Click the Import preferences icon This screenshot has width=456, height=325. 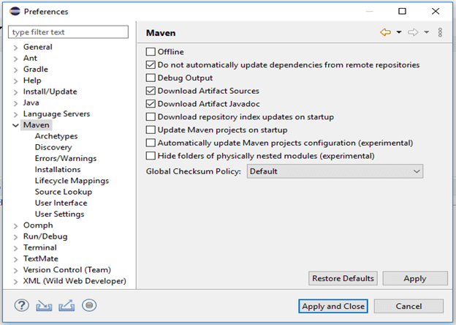click(x=44, y=305)
